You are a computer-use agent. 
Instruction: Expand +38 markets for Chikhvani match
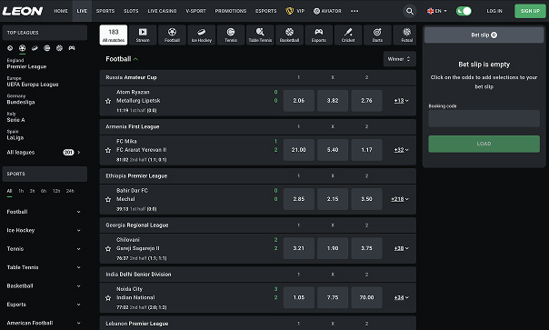(401, 248)
